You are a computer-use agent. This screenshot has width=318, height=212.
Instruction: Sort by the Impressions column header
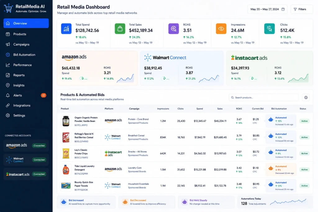point(163,109)
